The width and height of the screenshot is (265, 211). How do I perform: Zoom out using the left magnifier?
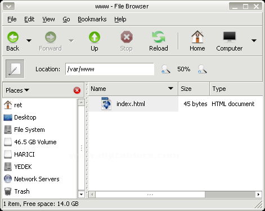point(165,69)
